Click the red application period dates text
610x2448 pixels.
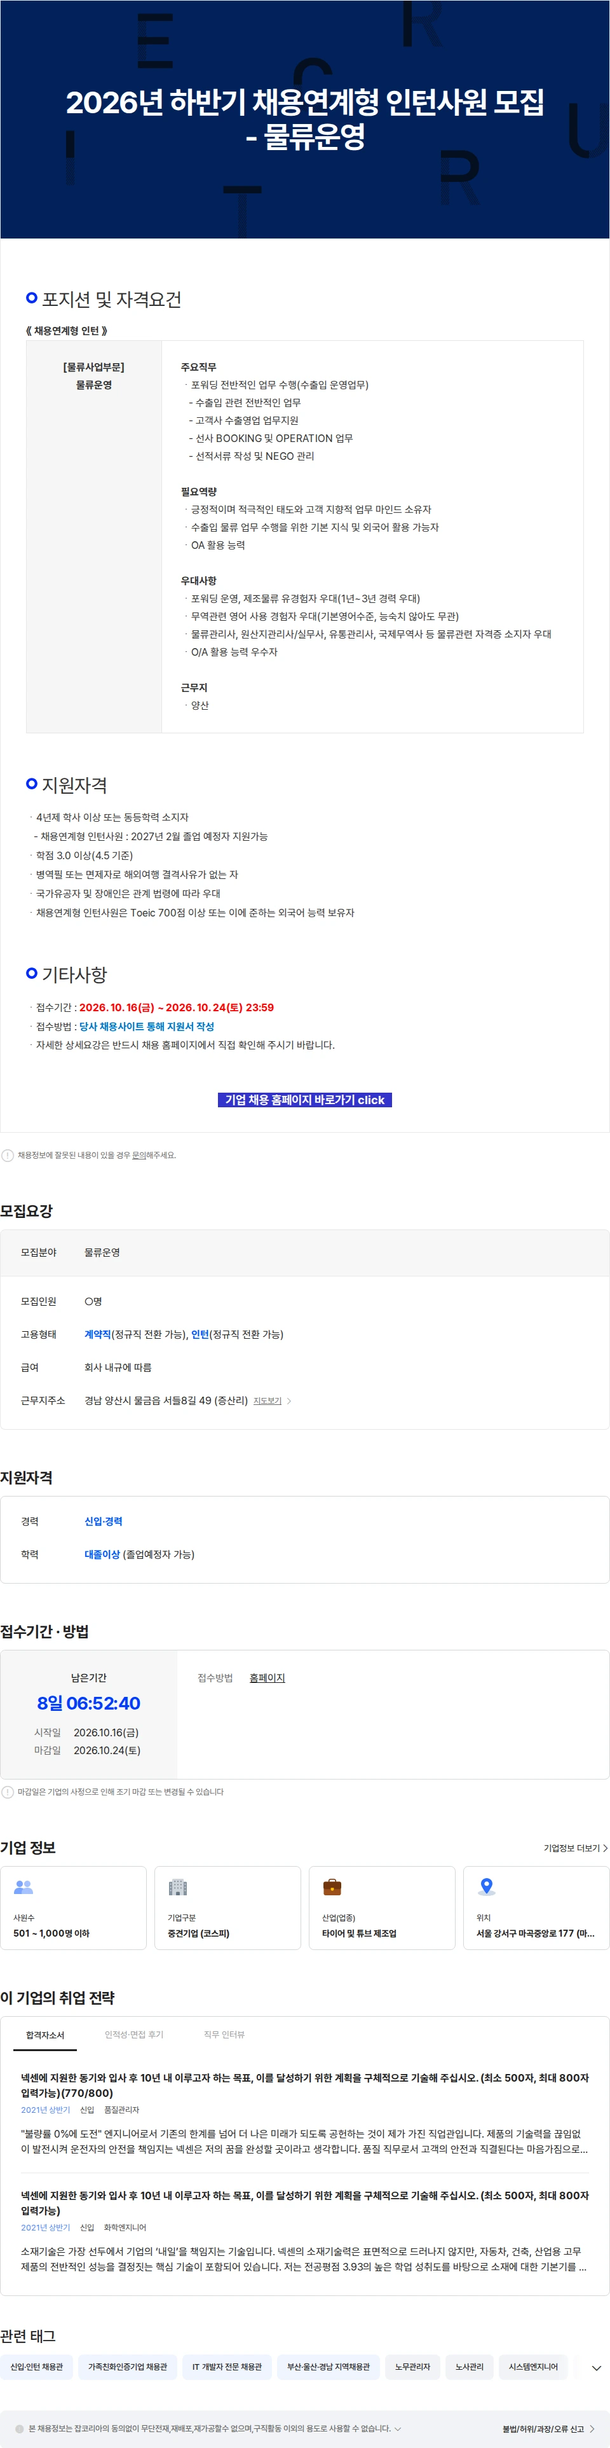177,1007
